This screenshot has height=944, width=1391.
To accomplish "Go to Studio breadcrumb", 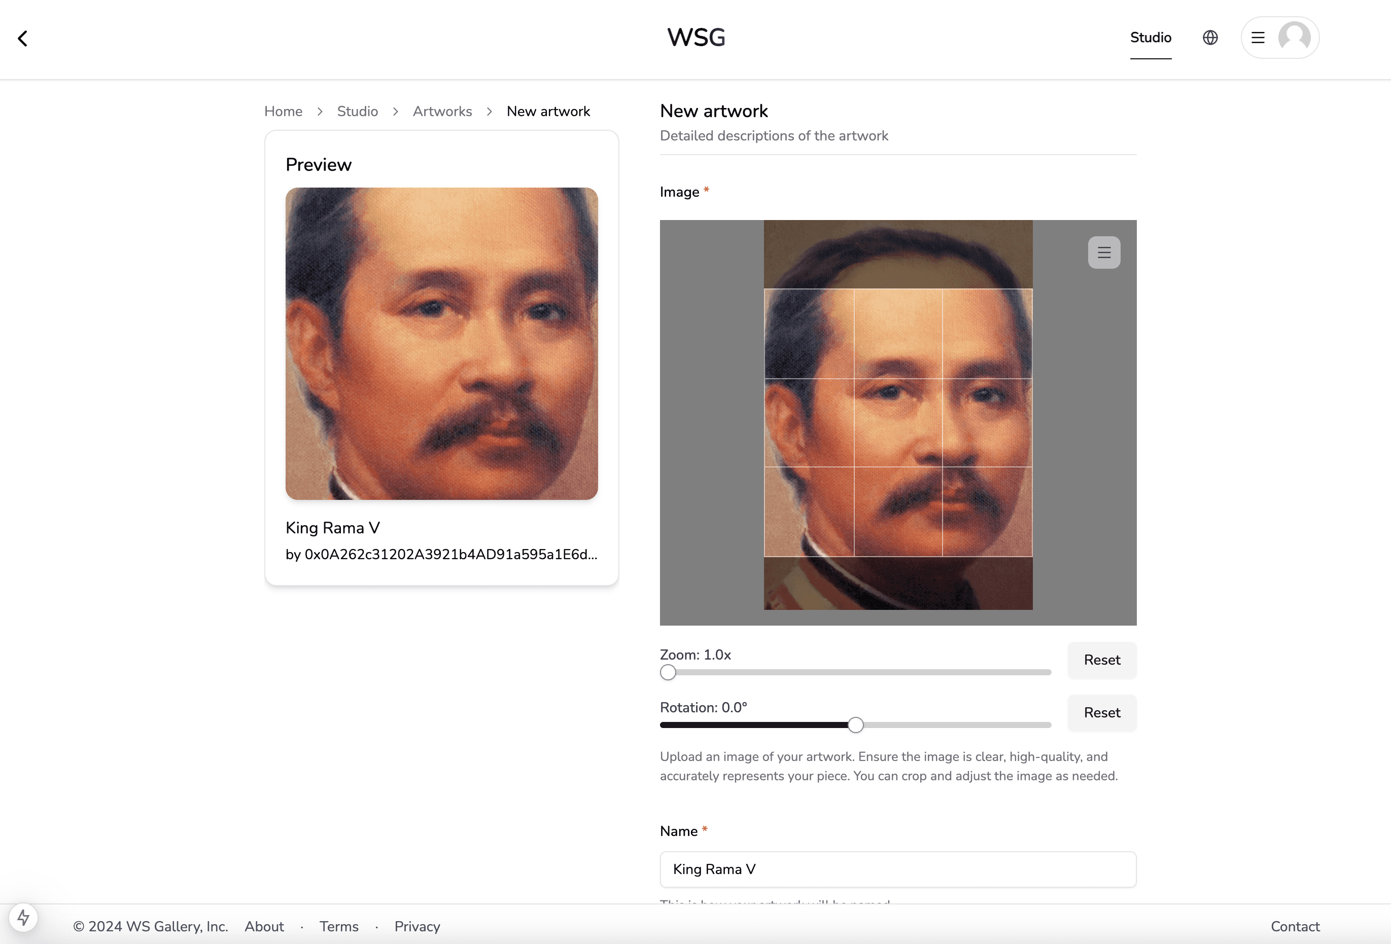I will 357,111.
